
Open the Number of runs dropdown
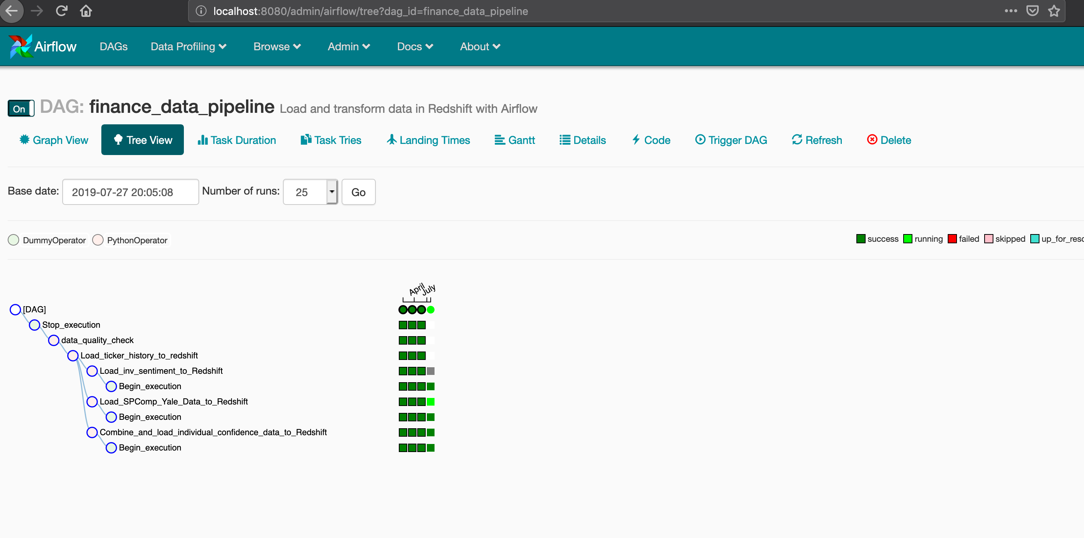(332, 192)
